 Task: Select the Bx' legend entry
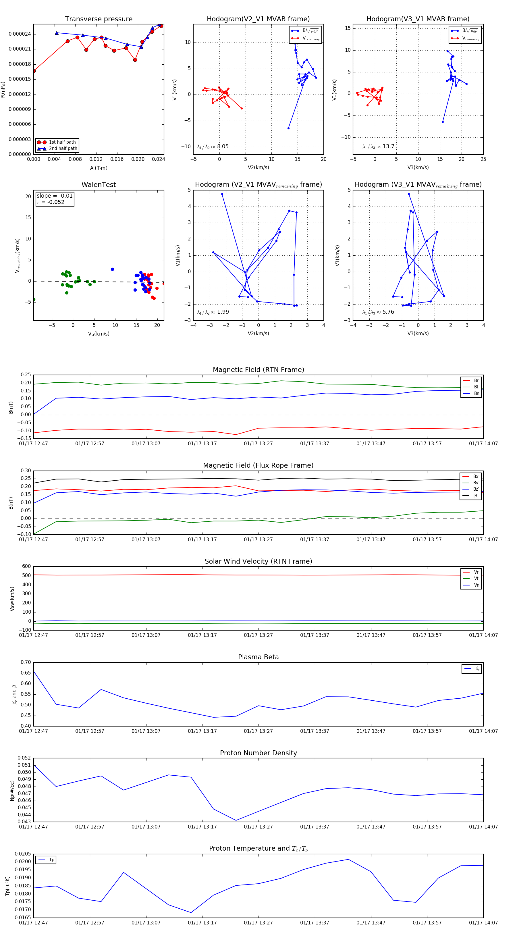click(x=471, y=477)
